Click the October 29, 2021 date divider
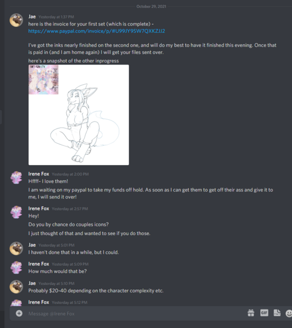The image size is (292, 328). coord(151,7)
